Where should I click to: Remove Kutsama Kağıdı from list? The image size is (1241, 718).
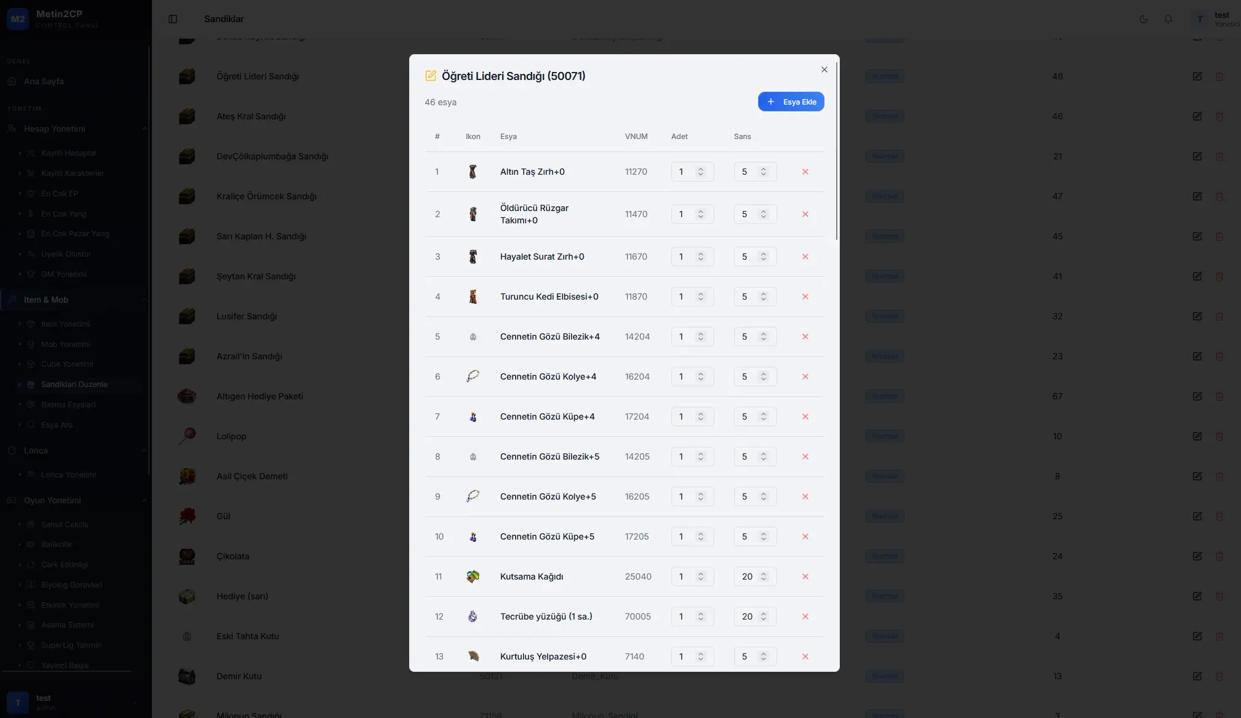point(805,576)
